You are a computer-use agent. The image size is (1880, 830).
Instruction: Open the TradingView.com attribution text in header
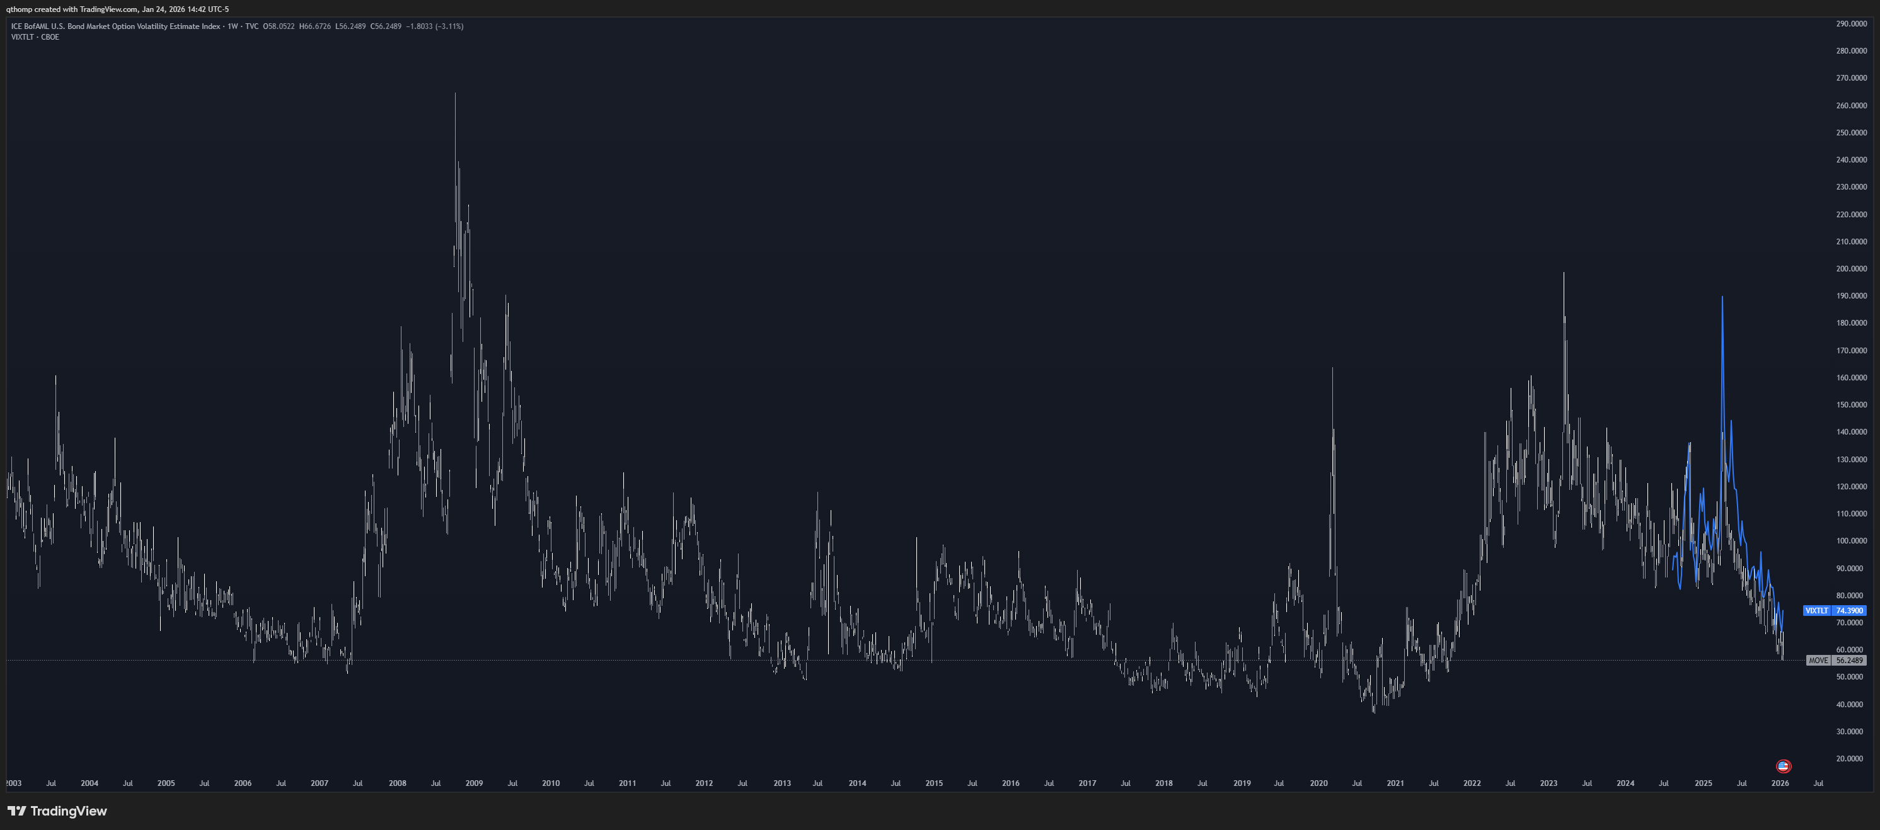pos(110,9)
